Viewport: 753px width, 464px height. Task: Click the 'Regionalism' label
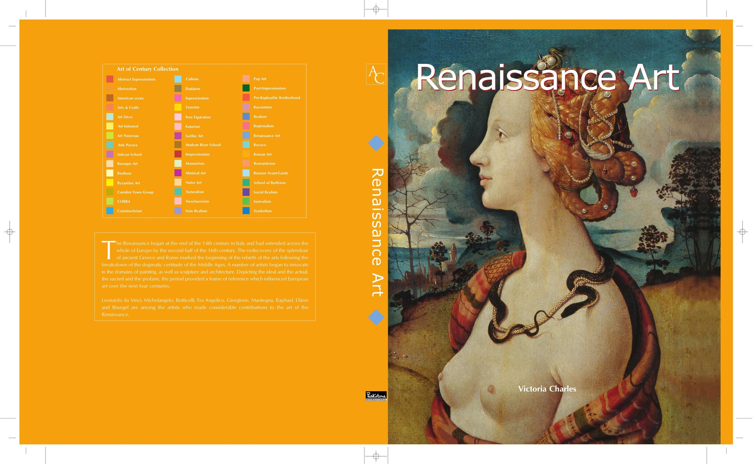tap(264, 126)
